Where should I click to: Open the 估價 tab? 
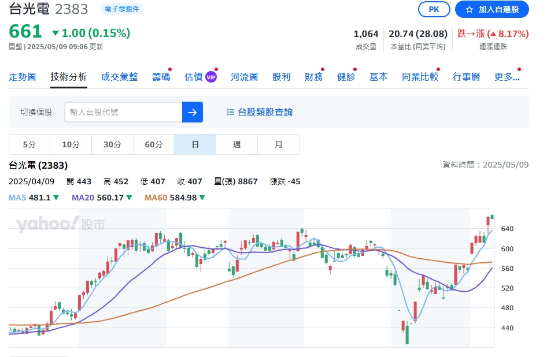tap(194, 77)
